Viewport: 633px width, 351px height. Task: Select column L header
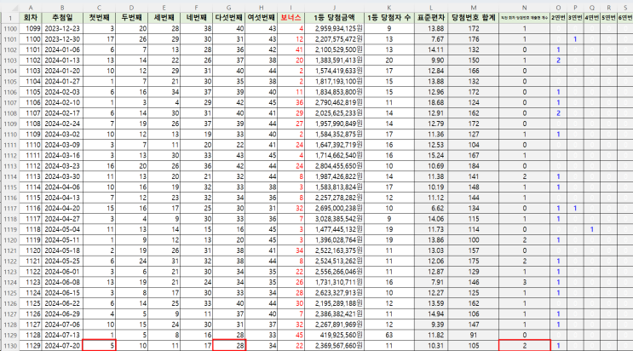[x=431, y=8]
